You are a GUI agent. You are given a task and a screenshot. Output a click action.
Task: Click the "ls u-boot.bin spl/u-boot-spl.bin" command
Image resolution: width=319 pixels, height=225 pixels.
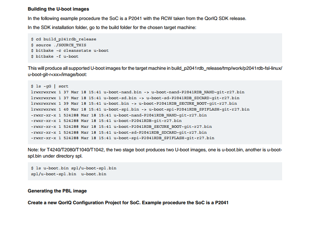(x=73, y=168)
